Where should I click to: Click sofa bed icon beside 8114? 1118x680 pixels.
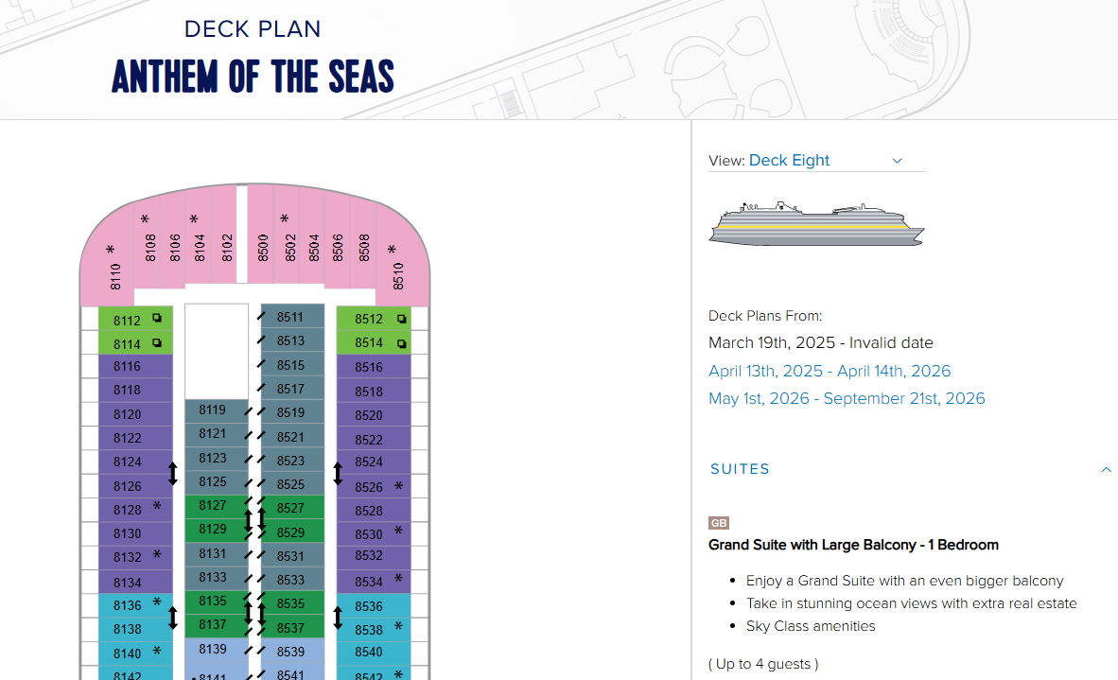(157, 343)
